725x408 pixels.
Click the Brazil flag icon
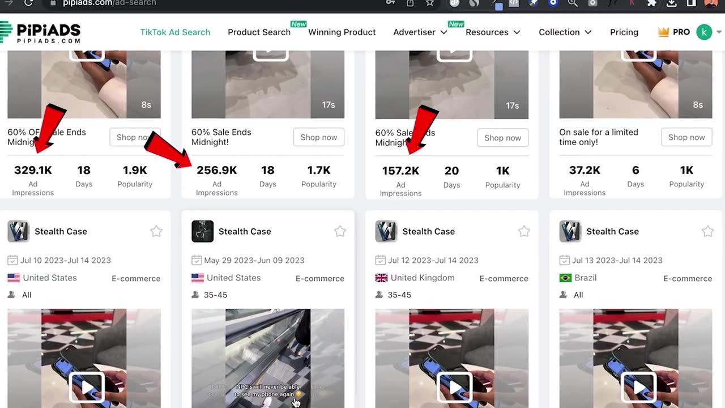565,278
